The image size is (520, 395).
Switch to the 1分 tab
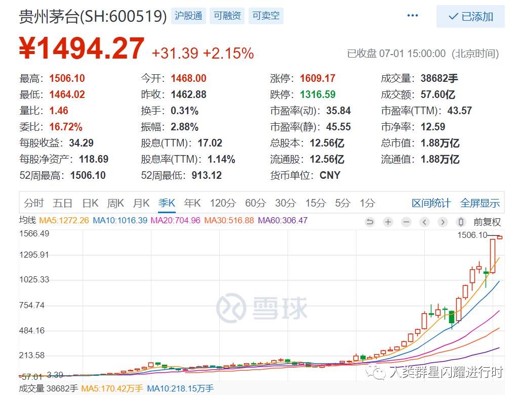pyautogui.click(x=368, y=203)
